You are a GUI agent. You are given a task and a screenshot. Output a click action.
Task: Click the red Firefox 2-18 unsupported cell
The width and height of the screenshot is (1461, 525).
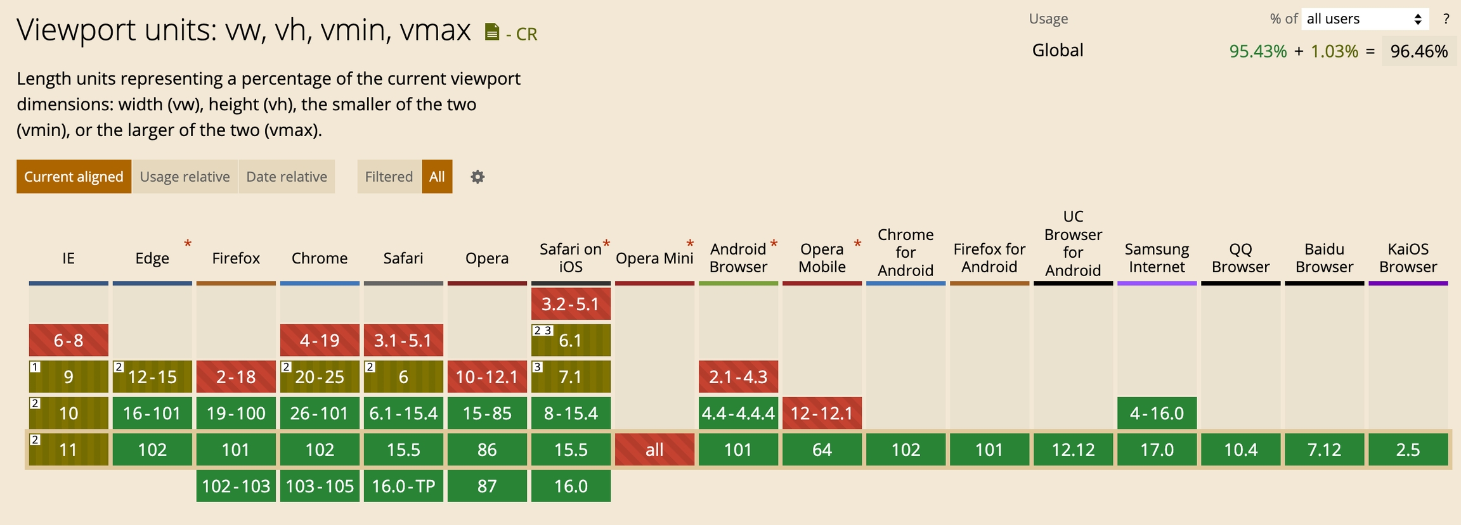[236, 377]
